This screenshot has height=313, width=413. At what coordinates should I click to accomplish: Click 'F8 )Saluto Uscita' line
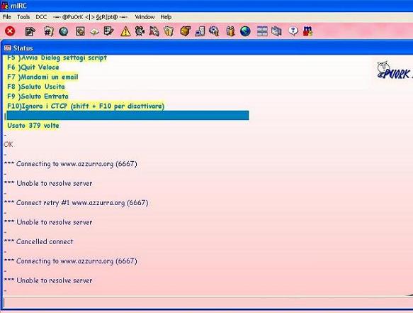coord(36,87)
